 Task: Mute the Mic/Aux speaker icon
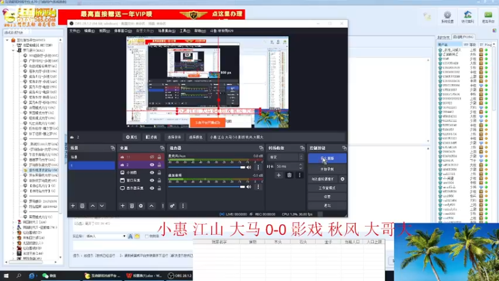pyautogui.click(x=249, y=167)
